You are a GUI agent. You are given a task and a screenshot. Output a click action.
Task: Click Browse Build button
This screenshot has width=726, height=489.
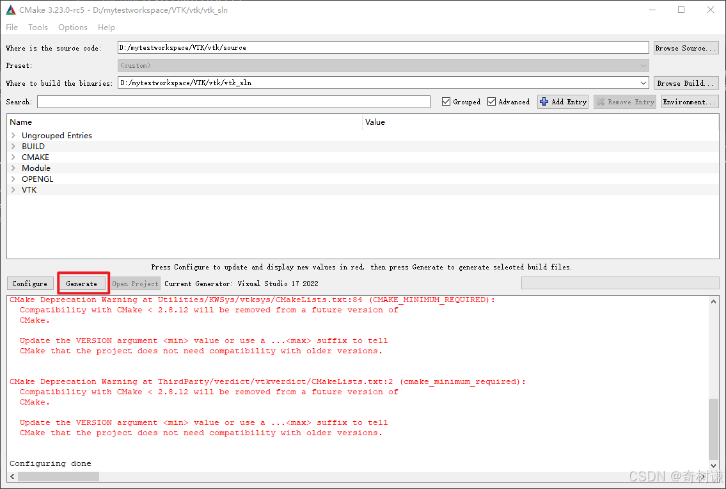686,83
